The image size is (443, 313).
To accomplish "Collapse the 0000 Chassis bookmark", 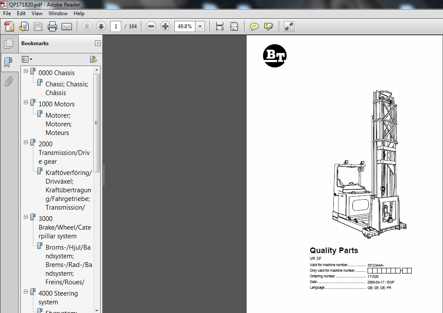I will [26, 71].
